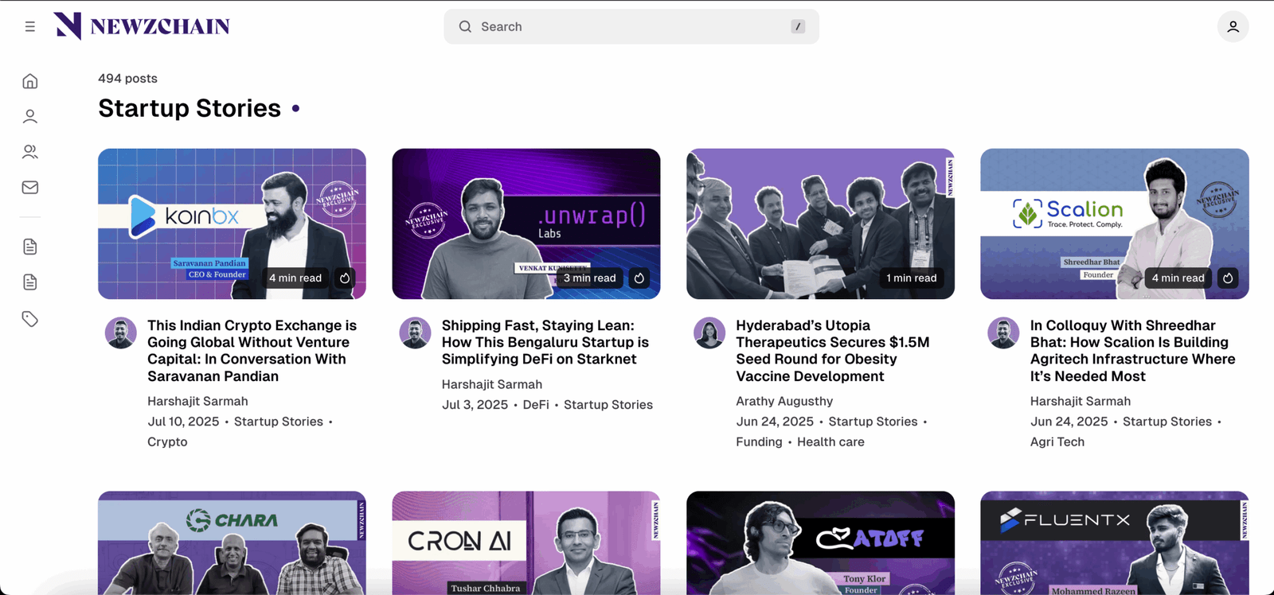Open the upper document icon in sidebar
1274x595 pixels.
click(x=30, y=247)
